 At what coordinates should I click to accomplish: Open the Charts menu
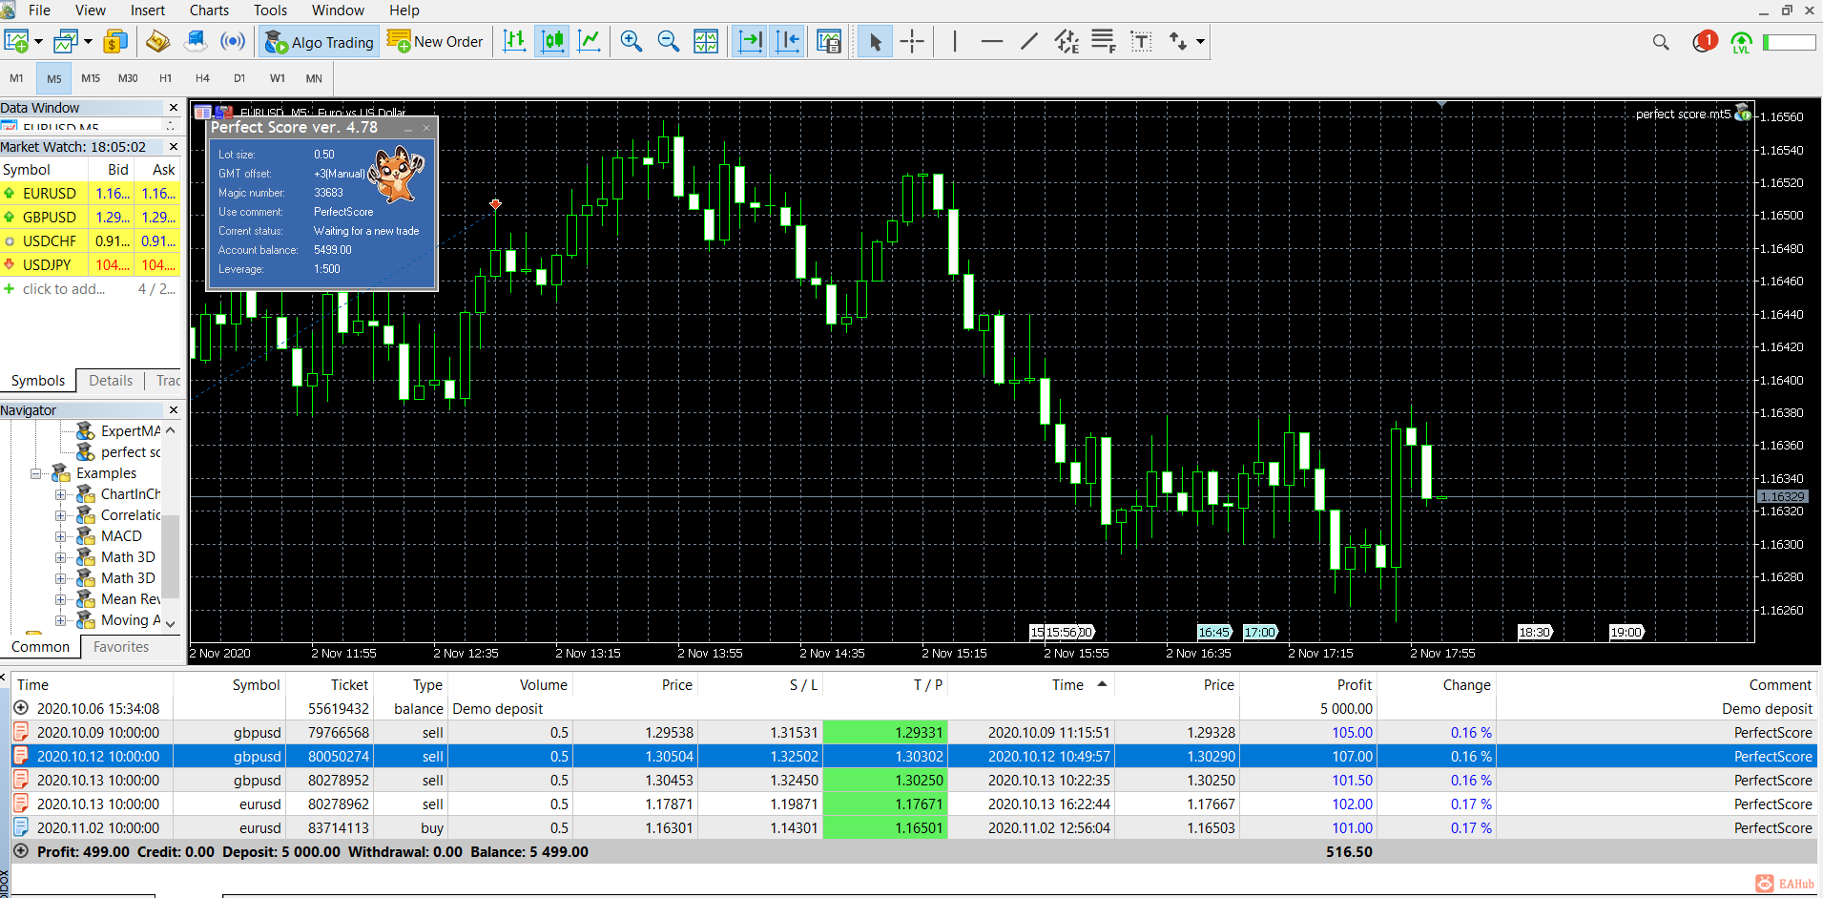point(209,10)
